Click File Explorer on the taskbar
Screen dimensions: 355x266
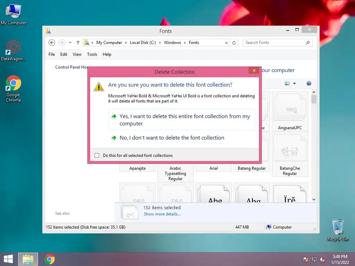pos(28,259)
